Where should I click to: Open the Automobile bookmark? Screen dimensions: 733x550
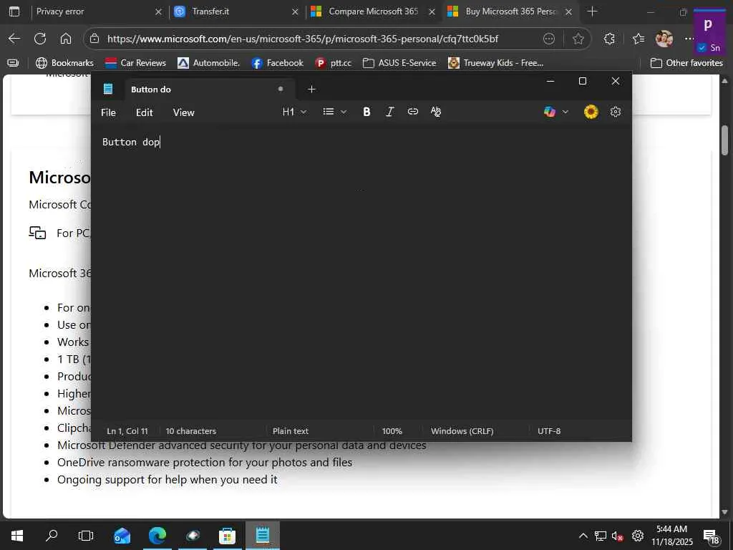(x=208, y=63)
